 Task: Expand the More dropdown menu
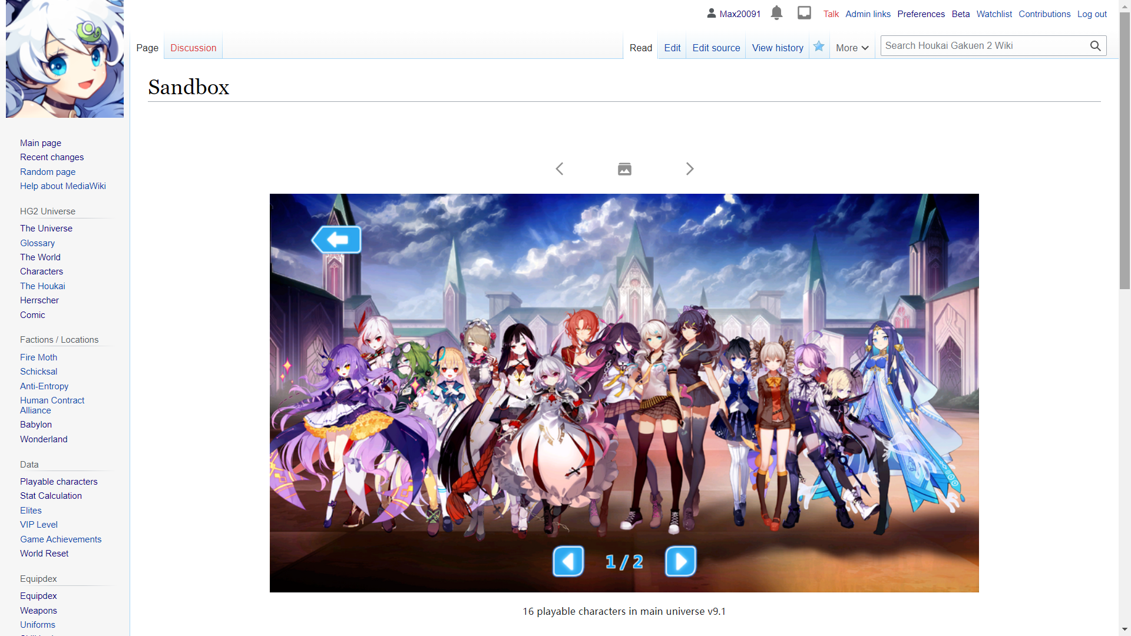(x=852, y=48)
